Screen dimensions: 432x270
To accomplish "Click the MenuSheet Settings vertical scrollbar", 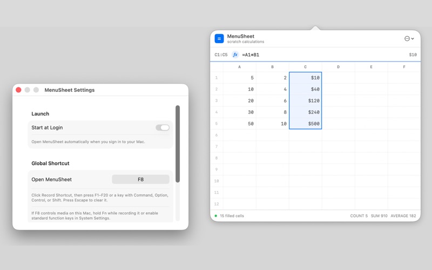I will coord(178,144).
